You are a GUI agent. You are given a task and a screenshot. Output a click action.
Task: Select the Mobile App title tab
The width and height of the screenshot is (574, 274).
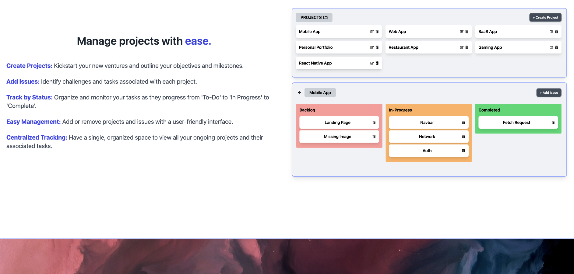point(320,93)
